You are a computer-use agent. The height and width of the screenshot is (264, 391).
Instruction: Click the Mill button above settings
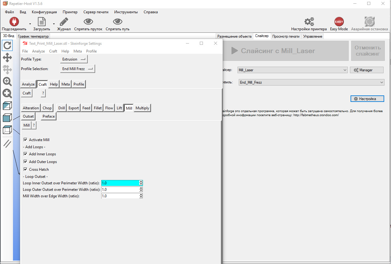27,125
